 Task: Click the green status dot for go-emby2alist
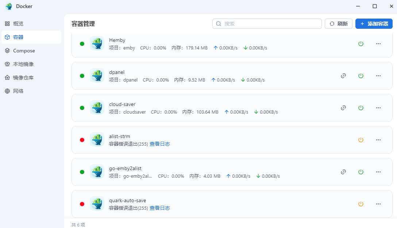pos(82,172)
